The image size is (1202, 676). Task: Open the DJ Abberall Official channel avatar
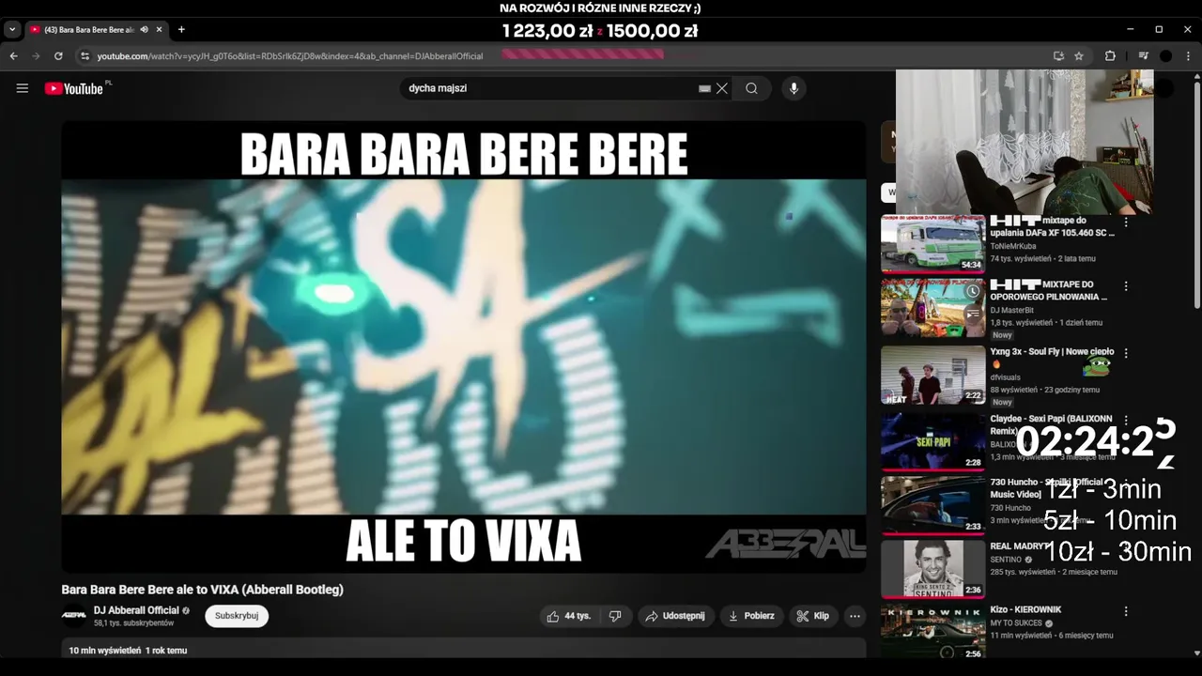pos(74,616)
